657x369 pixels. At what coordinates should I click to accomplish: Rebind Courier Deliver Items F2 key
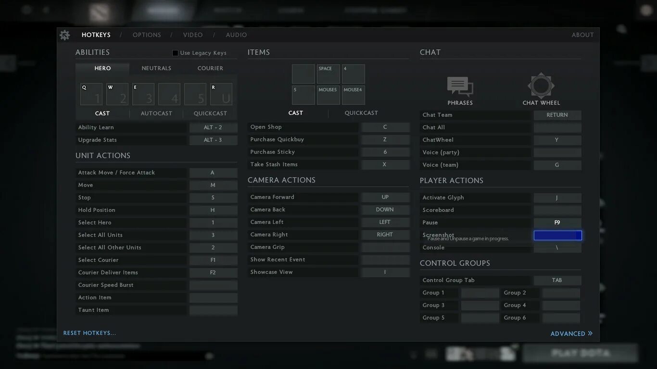[213, 272]
